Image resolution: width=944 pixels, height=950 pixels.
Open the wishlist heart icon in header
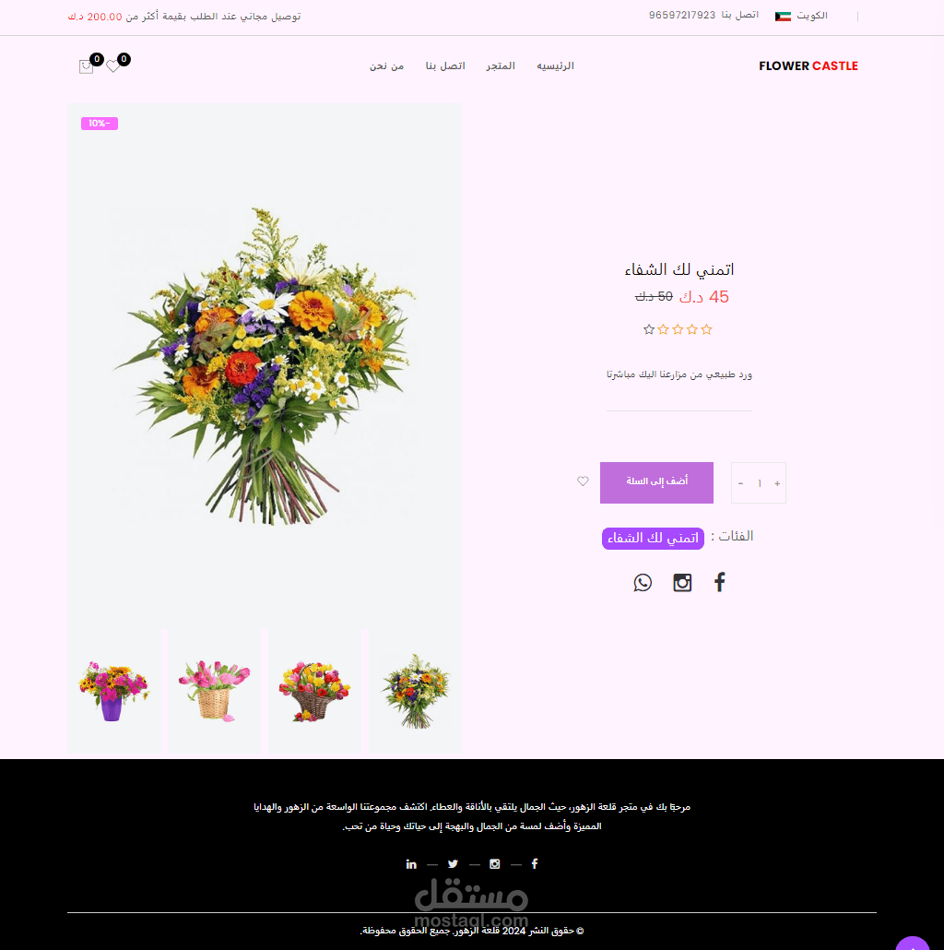(x=113, y=66)
